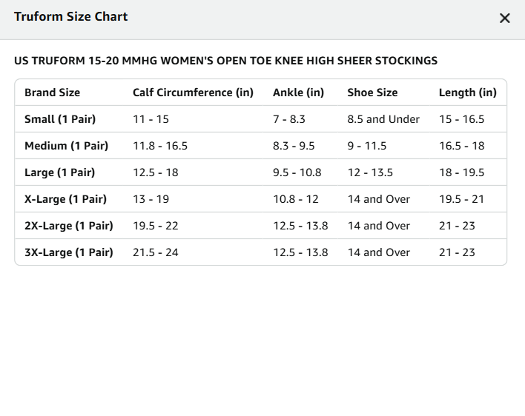
Task: Select the 3X-Large (1 Pair) row label
Action: [x=69, y=252]
